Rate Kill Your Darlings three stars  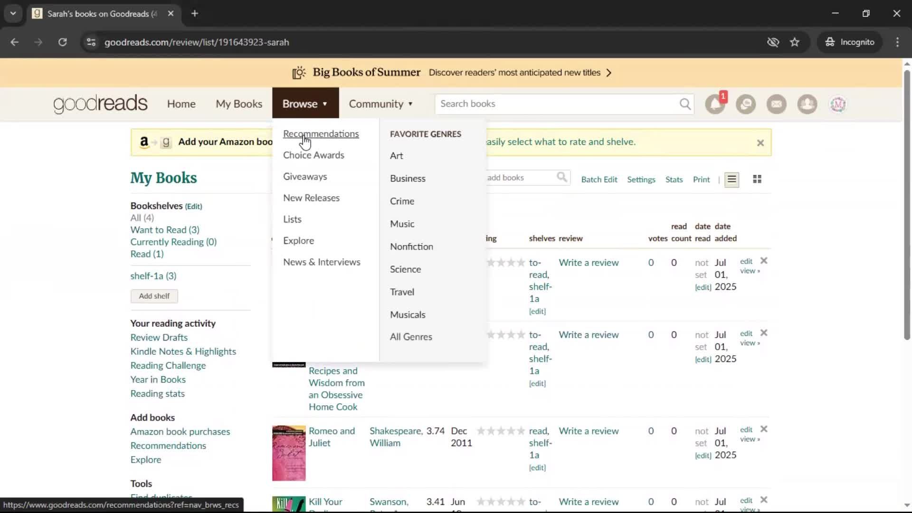click(x=501, y=502)
